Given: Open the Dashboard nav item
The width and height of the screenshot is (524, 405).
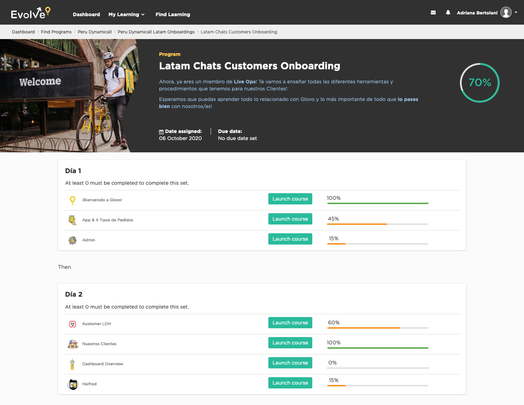Looking at the screenshot, I should [87, 14].
